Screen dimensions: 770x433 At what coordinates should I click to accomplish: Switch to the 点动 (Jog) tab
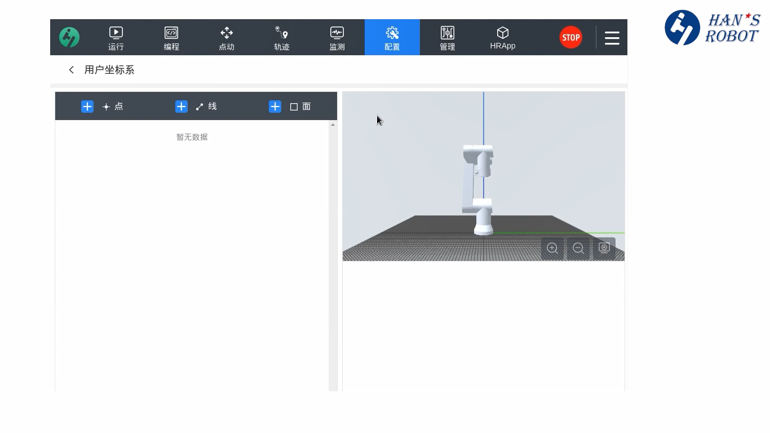tap(227, 37)
